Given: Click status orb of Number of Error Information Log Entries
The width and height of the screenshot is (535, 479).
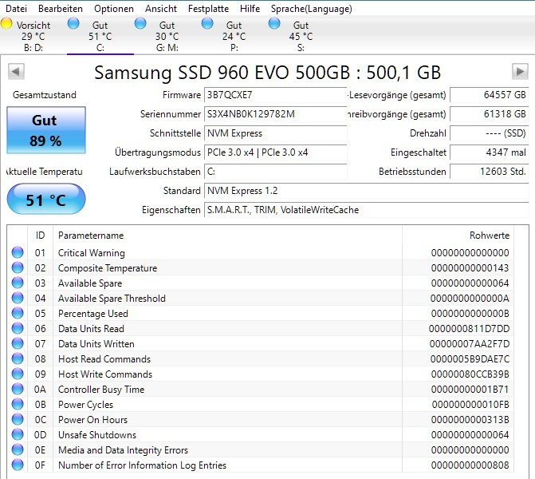Looking at the screenshot, I should click(18, 465).
